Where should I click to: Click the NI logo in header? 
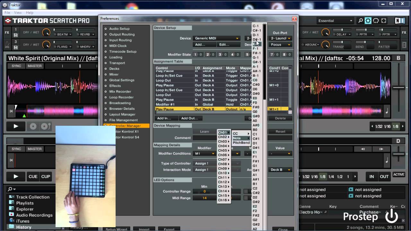pos(400,21)
